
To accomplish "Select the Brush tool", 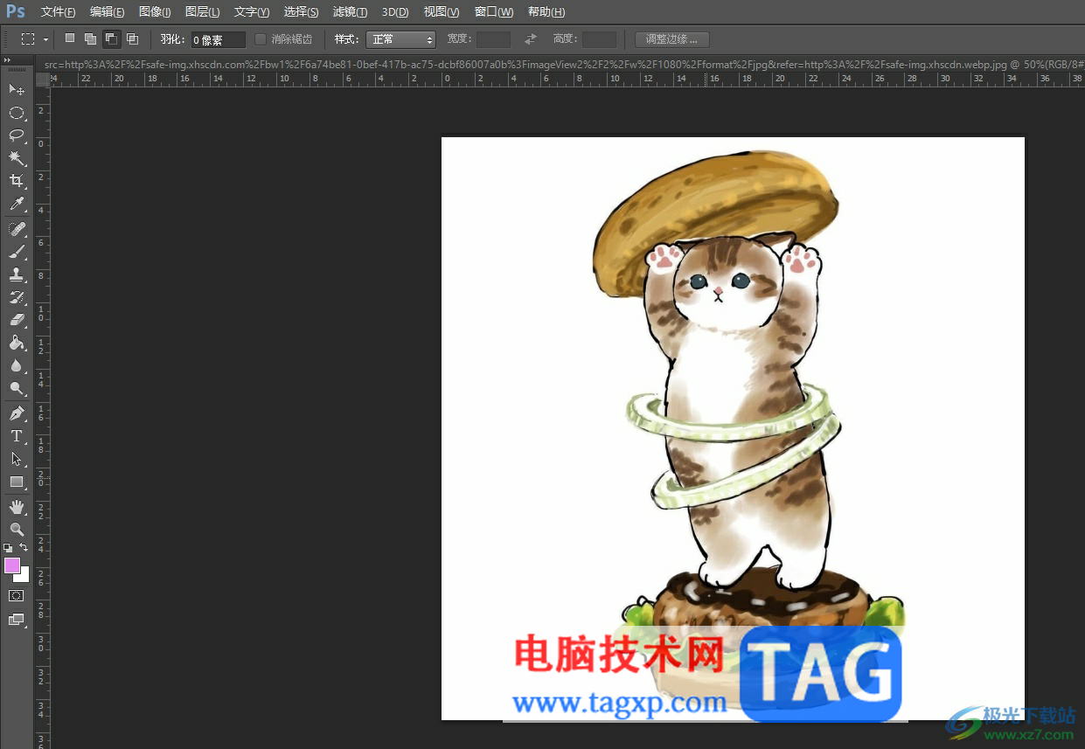I will click(17, 252).
